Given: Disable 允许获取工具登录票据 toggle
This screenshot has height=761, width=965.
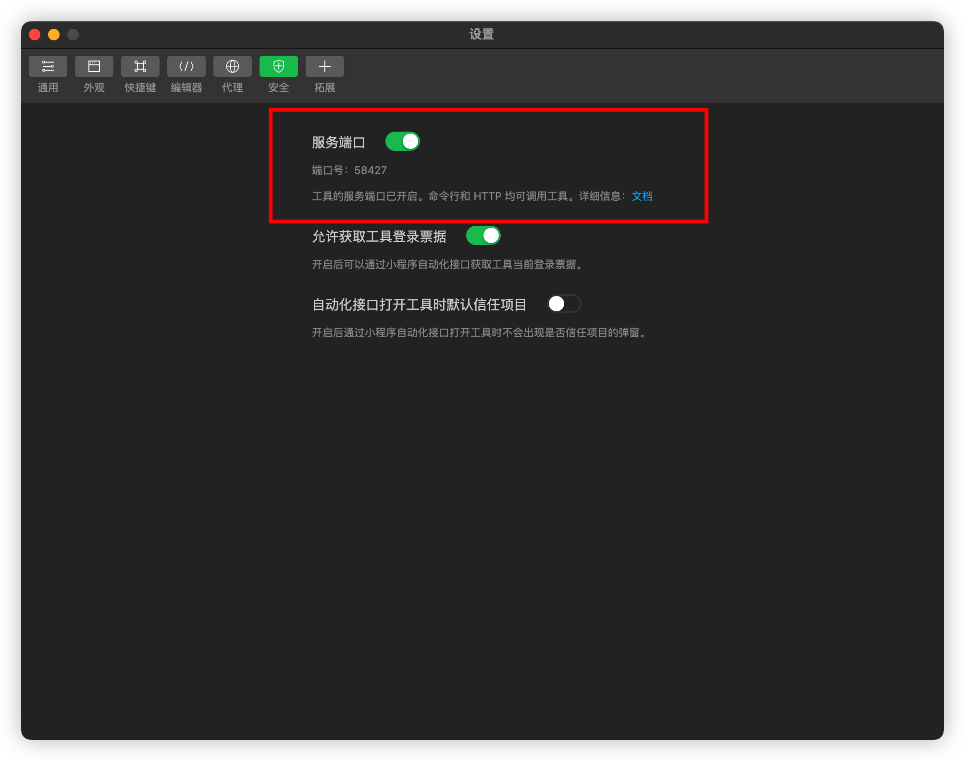Looking at the screenshot, I should click(483, 236).
